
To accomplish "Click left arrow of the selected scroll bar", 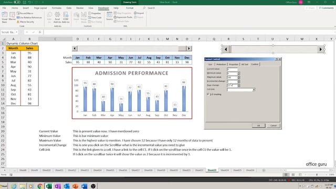I will point(226,49).
